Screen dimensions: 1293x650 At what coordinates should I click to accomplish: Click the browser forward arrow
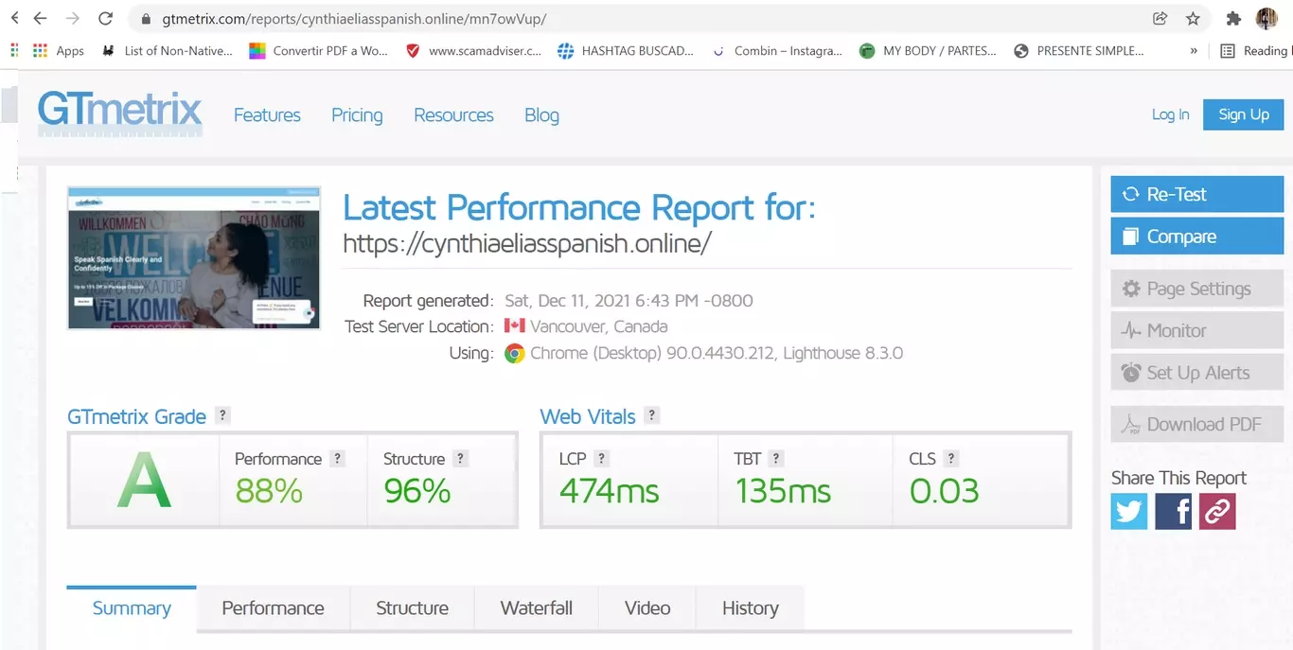point(72,18)
